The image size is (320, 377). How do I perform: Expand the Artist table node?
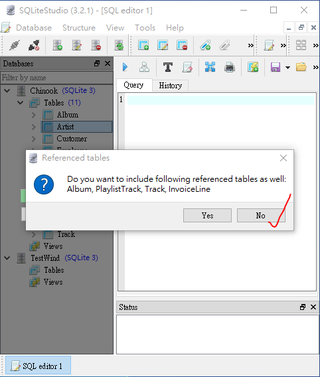[34, 127]
